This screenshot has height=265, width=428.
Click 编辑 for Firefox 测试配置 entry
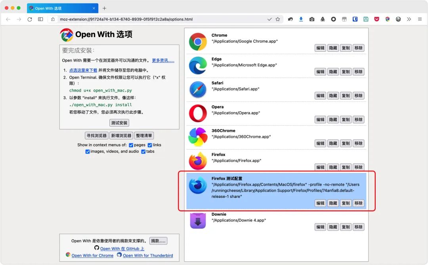pyautogui.click(x=321, y=203)
